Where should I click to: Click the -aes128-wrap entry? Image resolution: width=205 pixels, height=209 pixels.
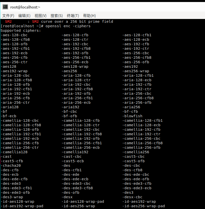click(75, 66)
